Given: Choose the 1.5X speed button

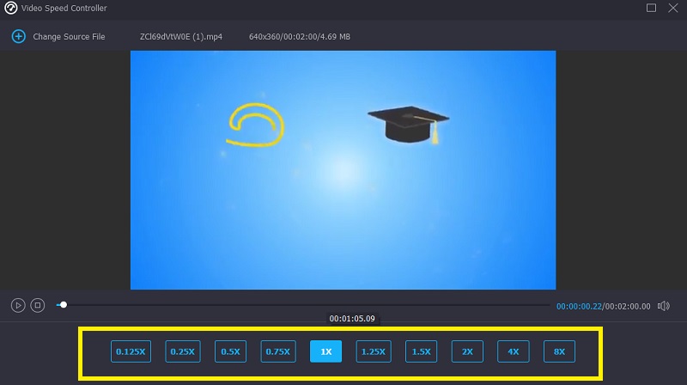Looking at the screenshot, I should click(x=421, y=351).
